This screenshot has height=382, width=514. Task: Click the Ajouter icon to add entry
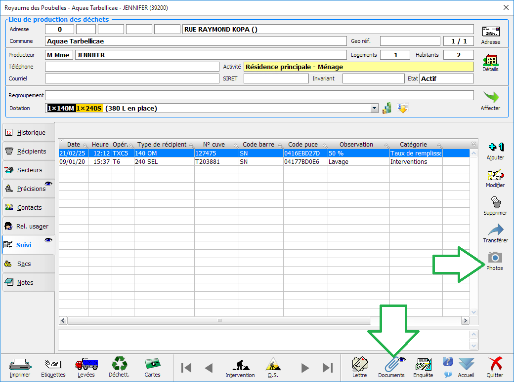(495, 148)
